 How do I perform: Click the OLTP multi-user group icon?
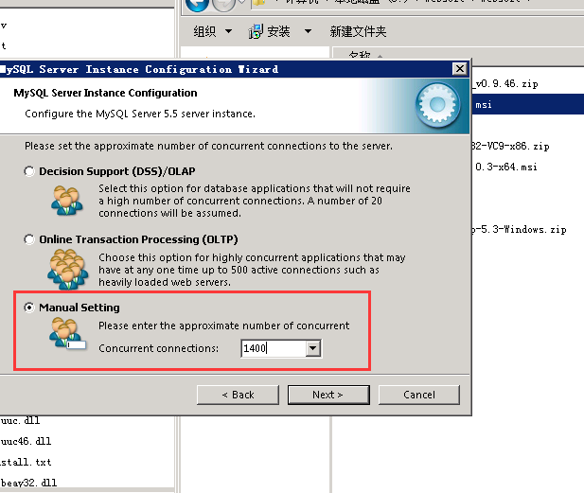67,268
